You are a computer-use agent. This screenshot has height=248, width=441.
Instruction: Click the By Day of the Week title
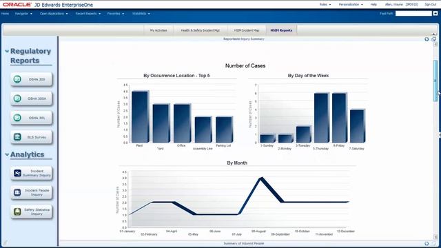(x=308, y=76)
